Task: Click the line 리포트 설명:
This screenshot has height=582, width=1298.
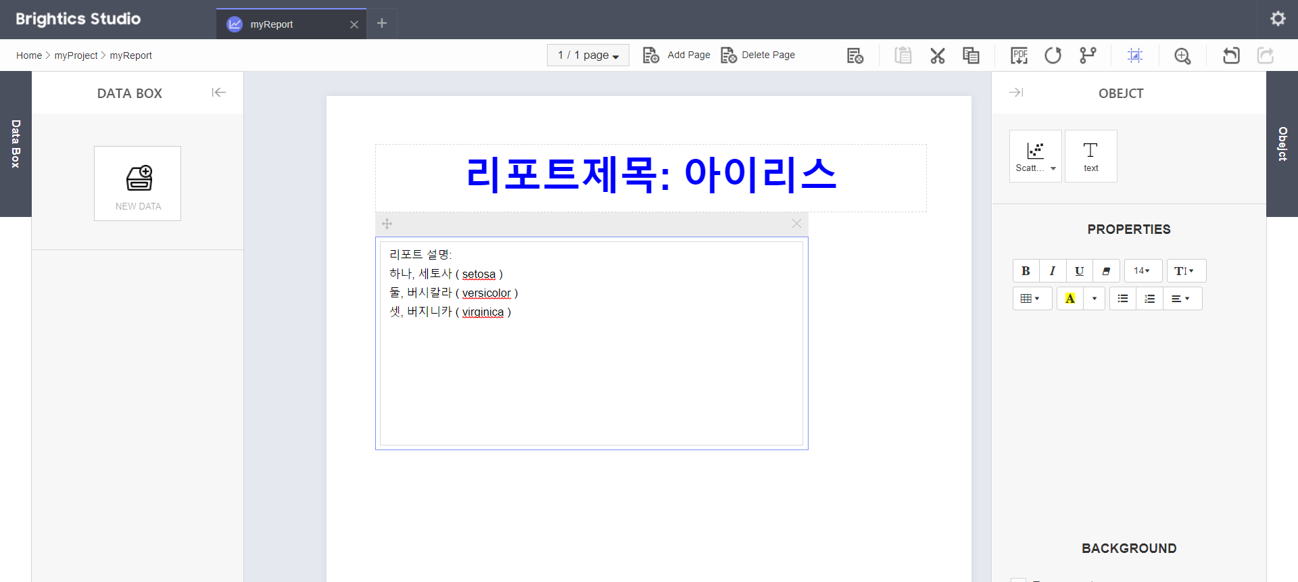Action: pyautogui.click(x=420, y=254)
